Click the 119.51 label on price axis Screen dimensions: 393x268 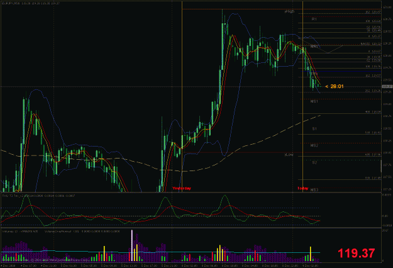(387, 80)
